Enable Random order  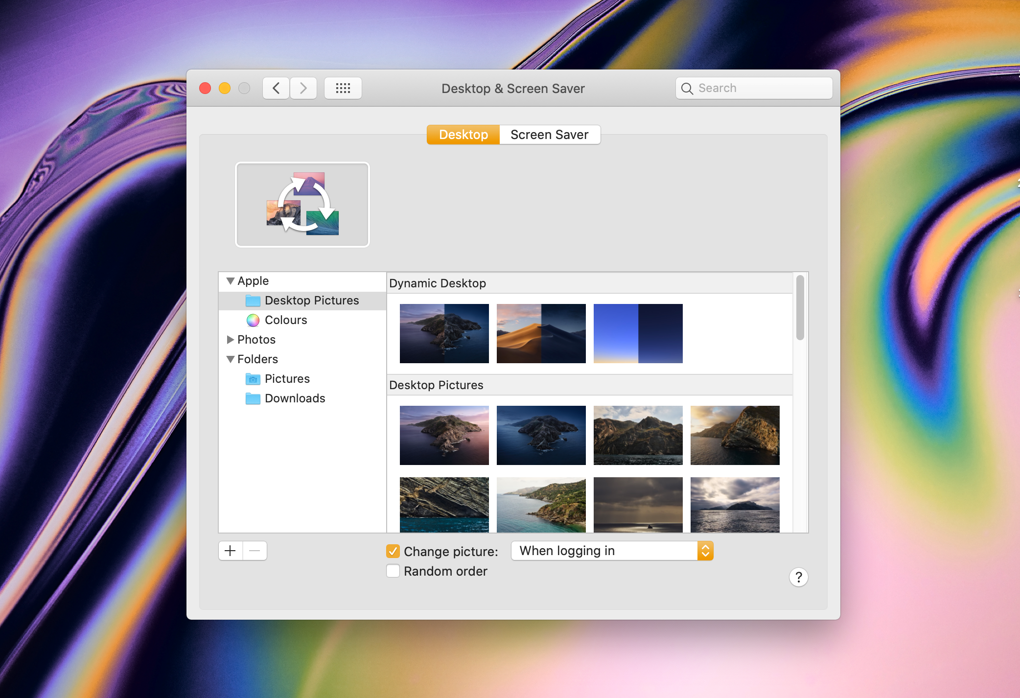point(393,571)
